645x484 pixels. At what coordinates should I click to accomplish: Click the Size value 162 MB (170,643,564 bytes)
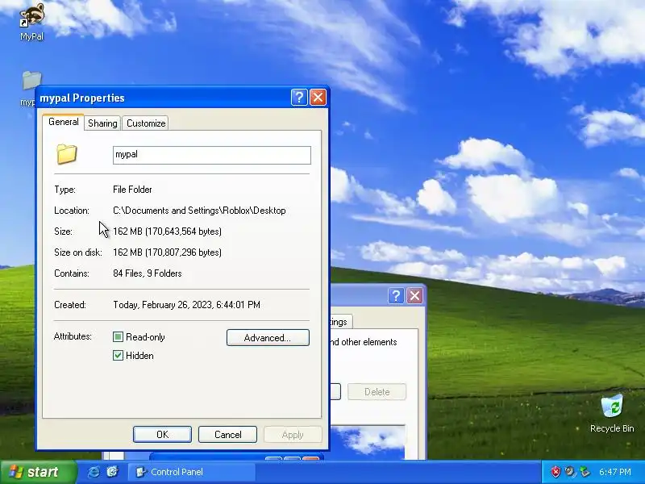coord(167,232)
